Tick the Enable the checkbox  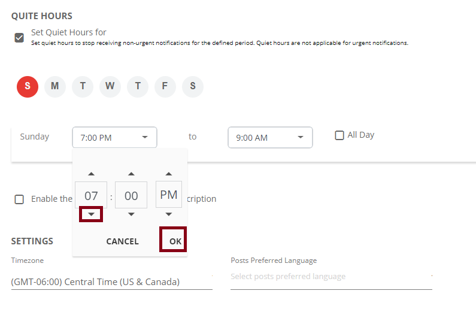(19, 199)
